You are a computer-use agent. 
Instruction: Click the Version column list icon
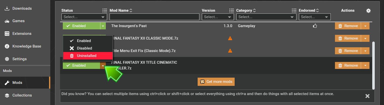(x=232, y=10)
